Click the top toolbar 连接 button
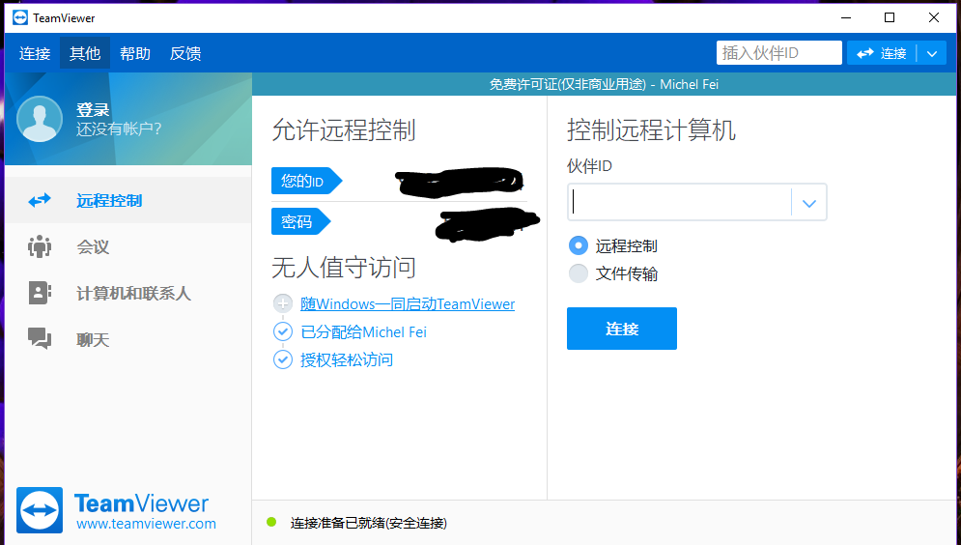The width and height of the screenshot is (961, 545). click(882, 53)
